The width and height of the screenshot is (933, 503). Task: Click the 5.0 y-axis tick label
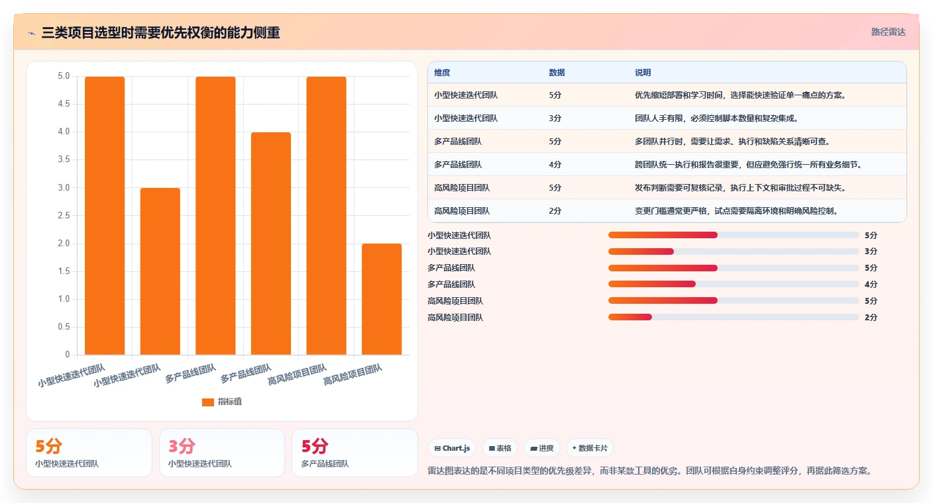(x=64, y=76)
